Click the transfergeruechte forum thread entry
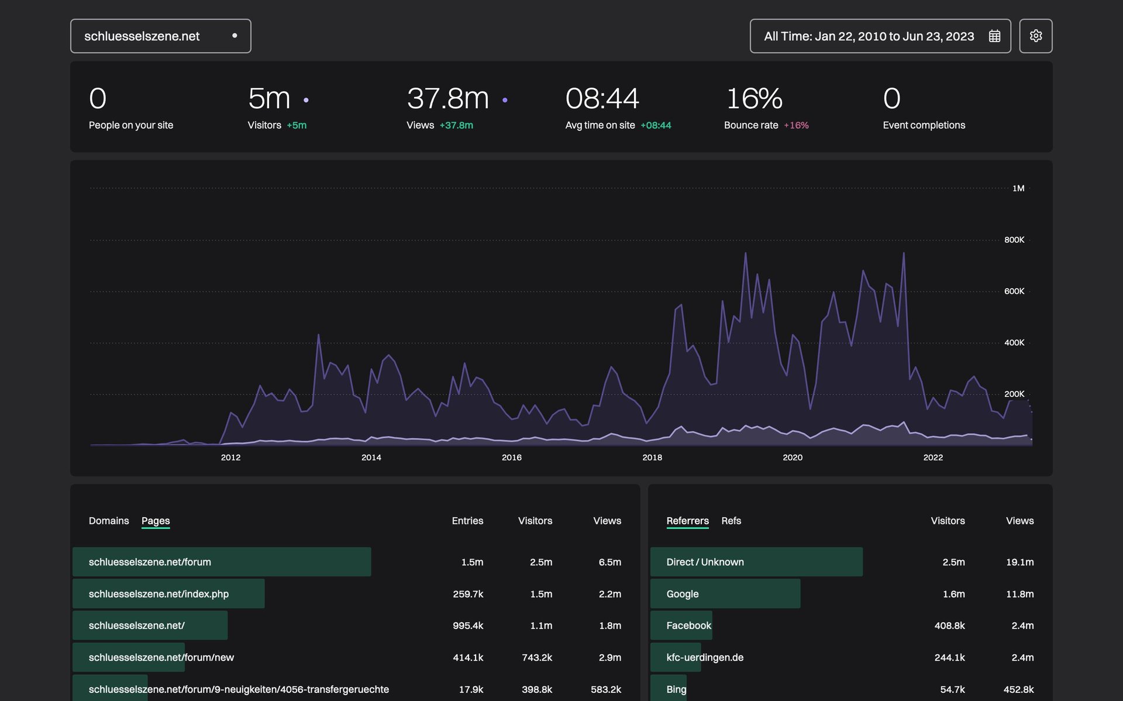This screenshot has height=701, width=1123. pyautogui.click(x=239, y=689)
